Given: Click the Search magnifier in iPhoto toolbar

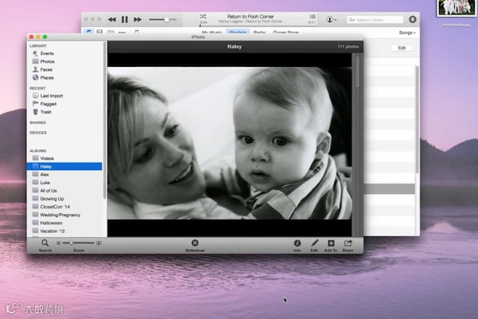Looking at the screenshot, I should (45, 243).
